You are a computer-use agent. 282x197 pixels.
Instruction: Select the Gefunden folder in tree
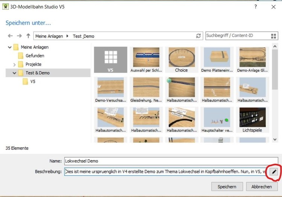[x=35, y=56]
